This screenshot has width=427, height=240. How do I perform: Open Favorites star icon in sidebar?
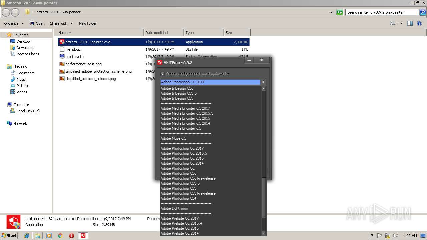click(x=9, y=35)
